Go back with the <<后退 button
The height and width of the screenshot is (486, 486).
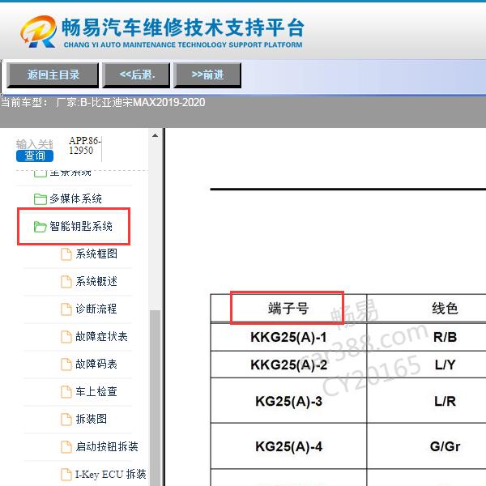(x=136, y=75)
